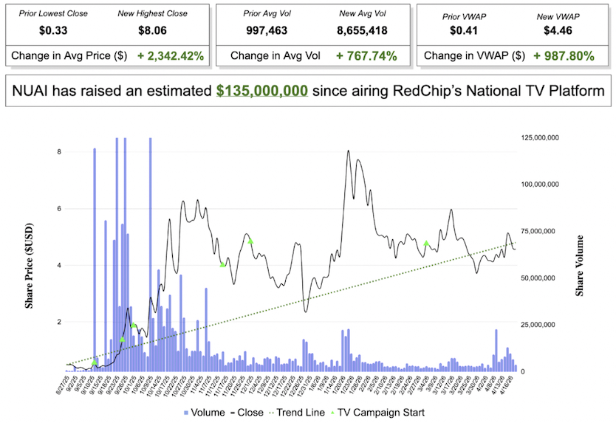
Task: Click the 100,000,000 volume axis tick
Action: click(x=540, y=185)
